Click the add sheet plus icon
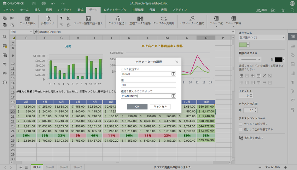Image resolution: width=297 pixels, height=170 pixels. click(x=21, y=167)
